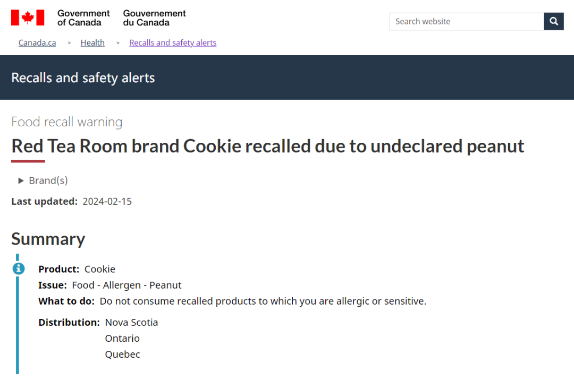This screenshot has width=574, height=380.
Task: Click the Ontario distribution entry
Action: 122,339
